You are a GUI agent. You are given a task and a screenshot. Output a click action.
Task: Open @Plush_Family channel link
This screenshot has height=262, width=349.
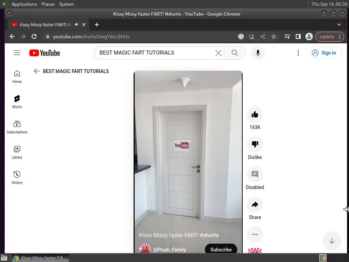click(169, 250)
